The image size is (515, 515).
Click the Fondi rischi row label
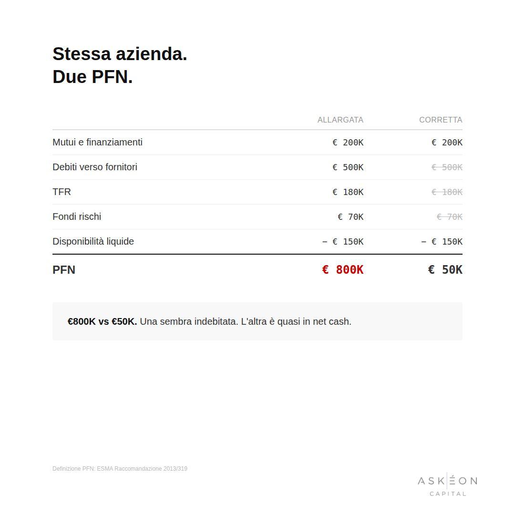(x=77, y=216)
